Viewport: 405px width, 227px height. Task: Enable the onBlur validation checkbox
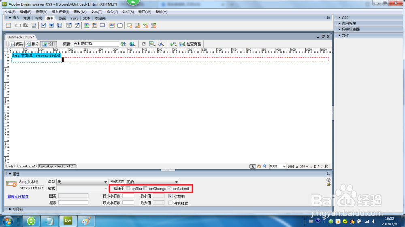click(x=128, y=188)
